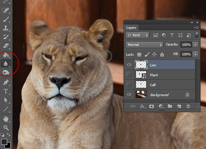Select the Lion layer thumbnail
Screen dimensions: 206x149
(141, 65)
